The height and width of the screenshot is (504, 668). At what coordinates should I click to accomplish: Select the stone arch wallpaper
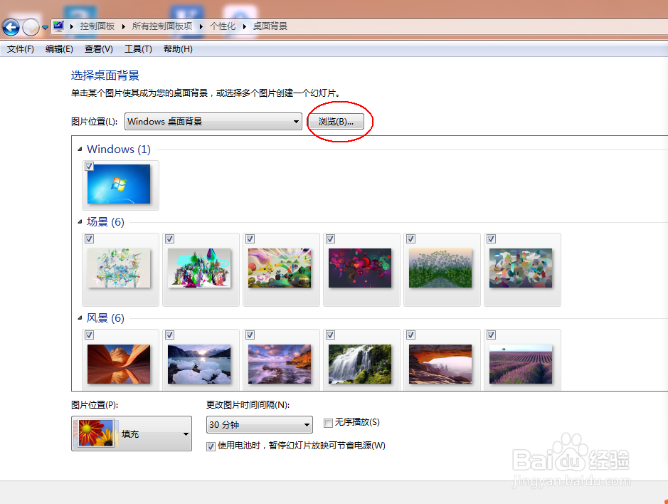[x=440, y=364]
